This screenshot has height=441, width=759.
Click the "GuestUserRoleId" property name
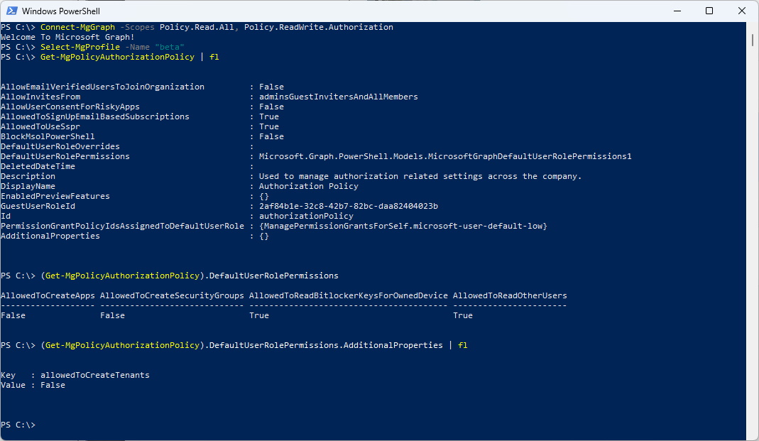pyautogui.click(x=38, y=206)
